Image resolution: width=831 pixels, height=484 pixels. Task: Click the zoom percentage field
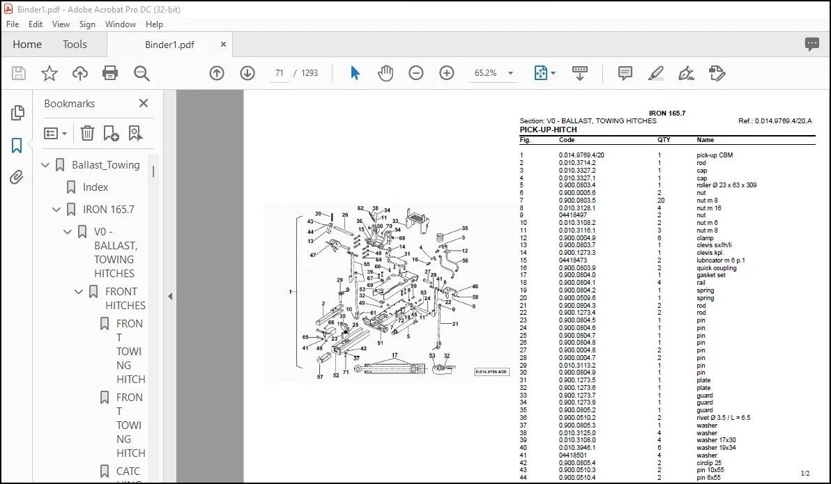pyautogui.click(x=485, y=73)
